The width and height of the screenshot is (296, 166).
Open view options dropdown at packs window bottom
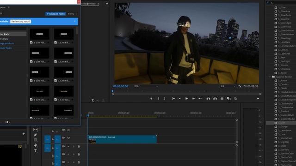(7, 122)
